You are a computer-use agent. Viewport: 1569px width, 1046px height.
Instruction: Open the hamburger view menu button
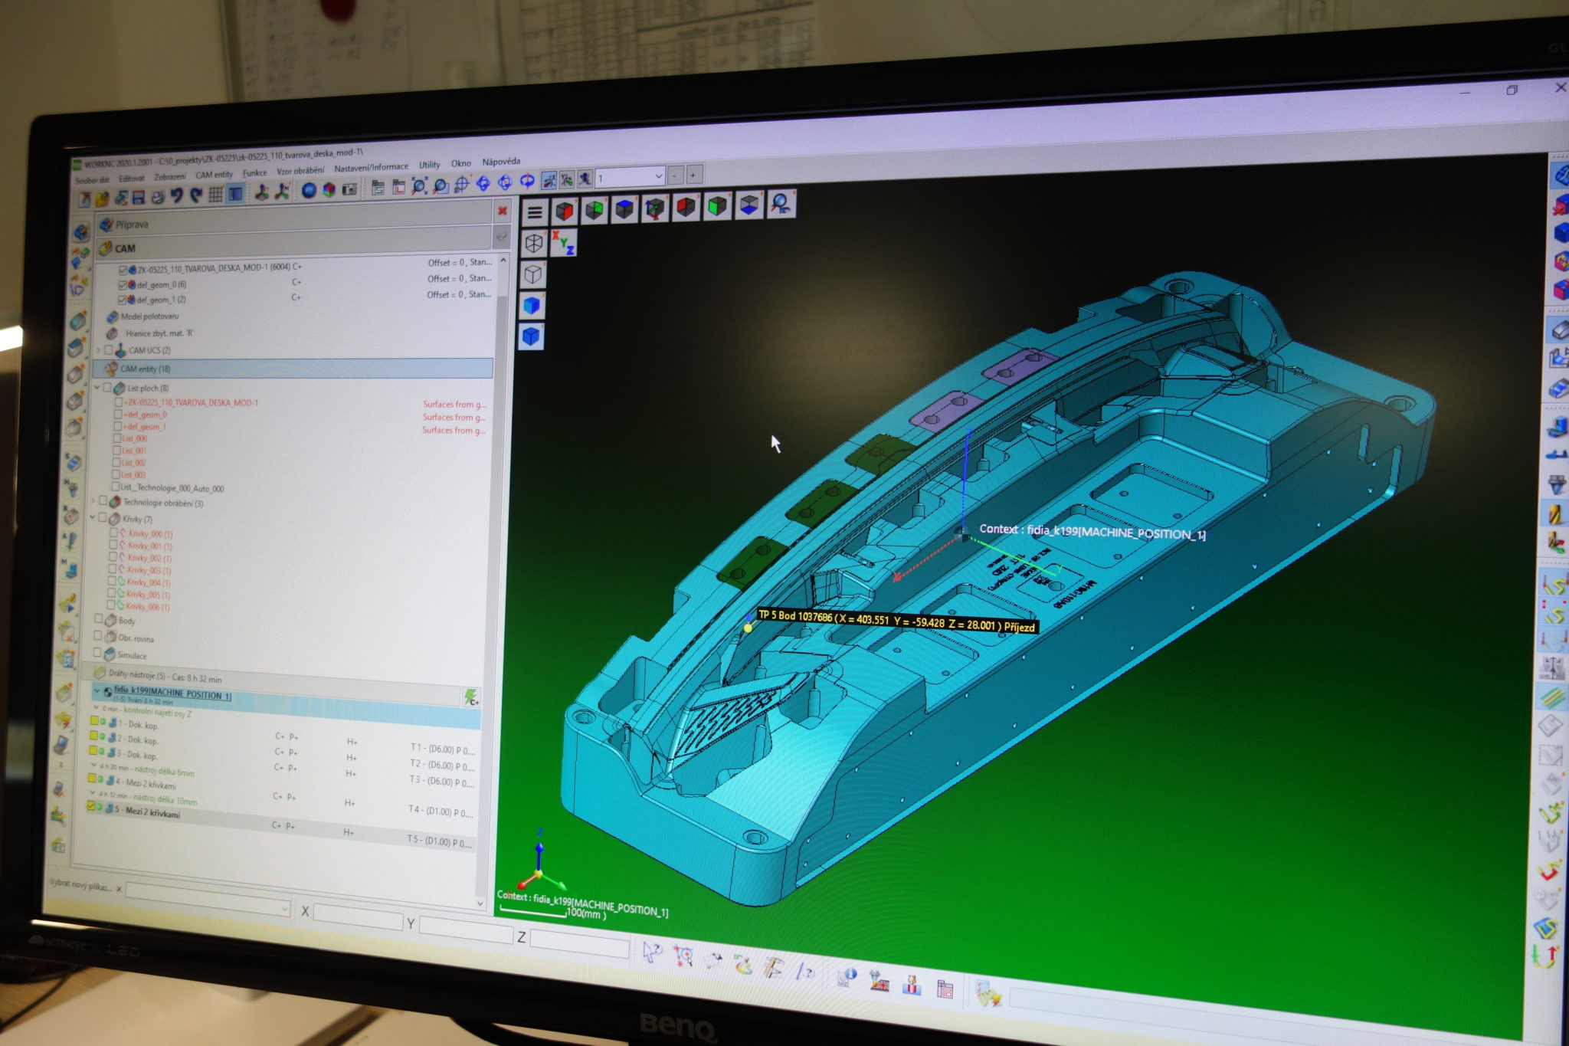(x=535, y=212)
